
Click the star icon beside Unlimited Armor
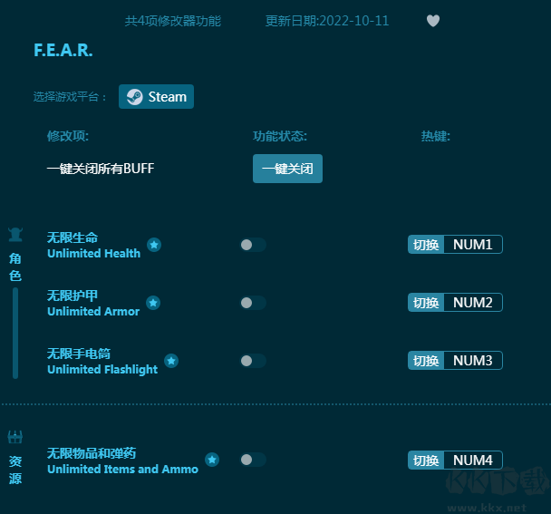[153, 303]
